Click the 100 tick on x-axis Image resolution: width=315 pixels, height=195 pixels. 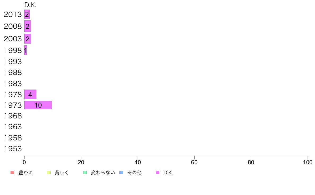pos(308,162)
